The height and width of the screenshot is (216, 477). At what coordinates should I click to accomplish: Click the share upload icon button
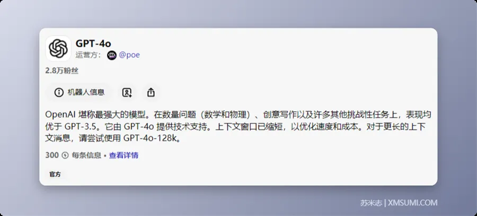[151, 92]
